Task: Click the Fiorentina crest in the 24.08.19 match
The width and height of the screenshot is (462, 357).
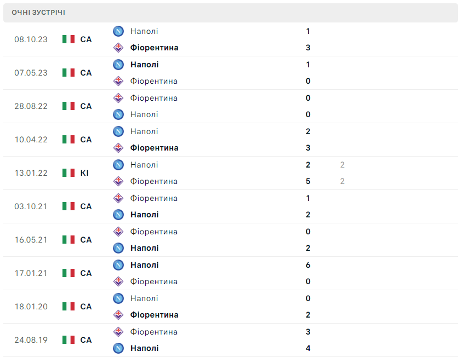Action: (118, 332)
